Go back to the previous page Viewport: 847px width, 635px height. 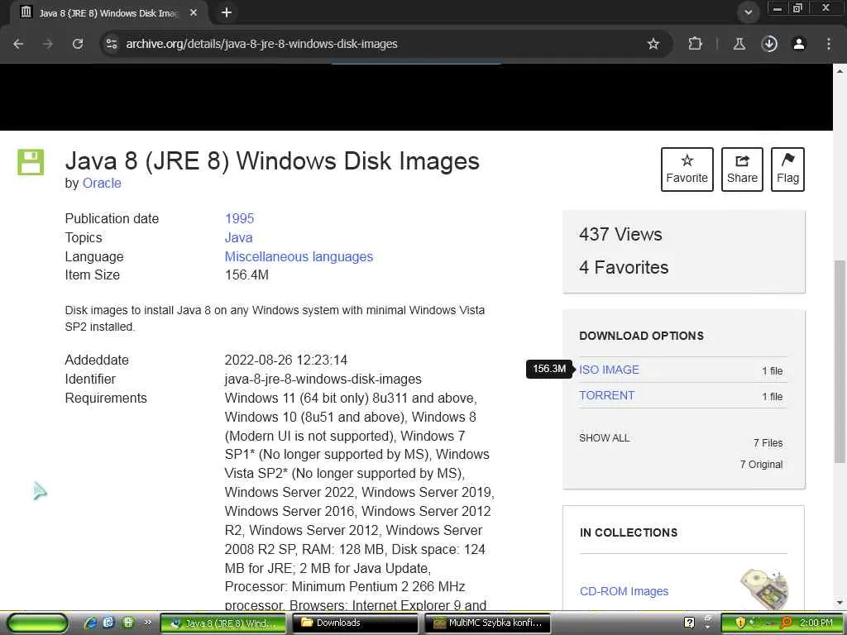coord(18,44)
